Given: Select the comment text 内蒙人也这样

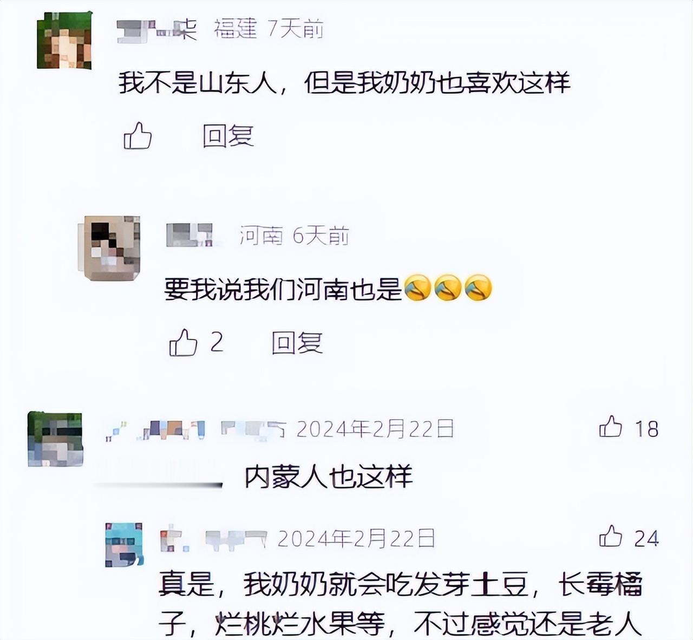Looking at the screenshot, I should coord(328,478).
